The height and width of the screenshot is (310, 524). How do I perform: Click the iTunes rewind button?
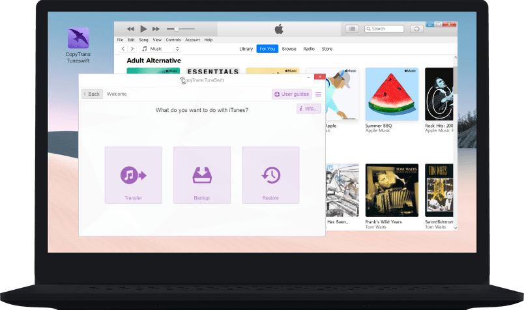[x=130, y=29]
